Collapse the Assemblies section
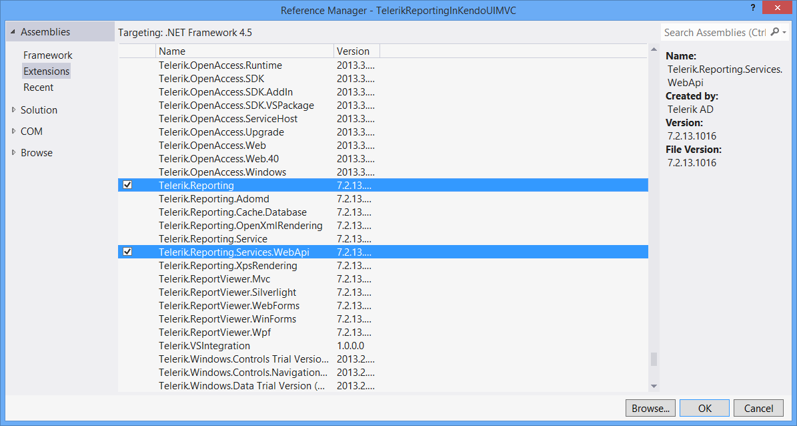Screen dimensions: 797x426 (13, 32)
